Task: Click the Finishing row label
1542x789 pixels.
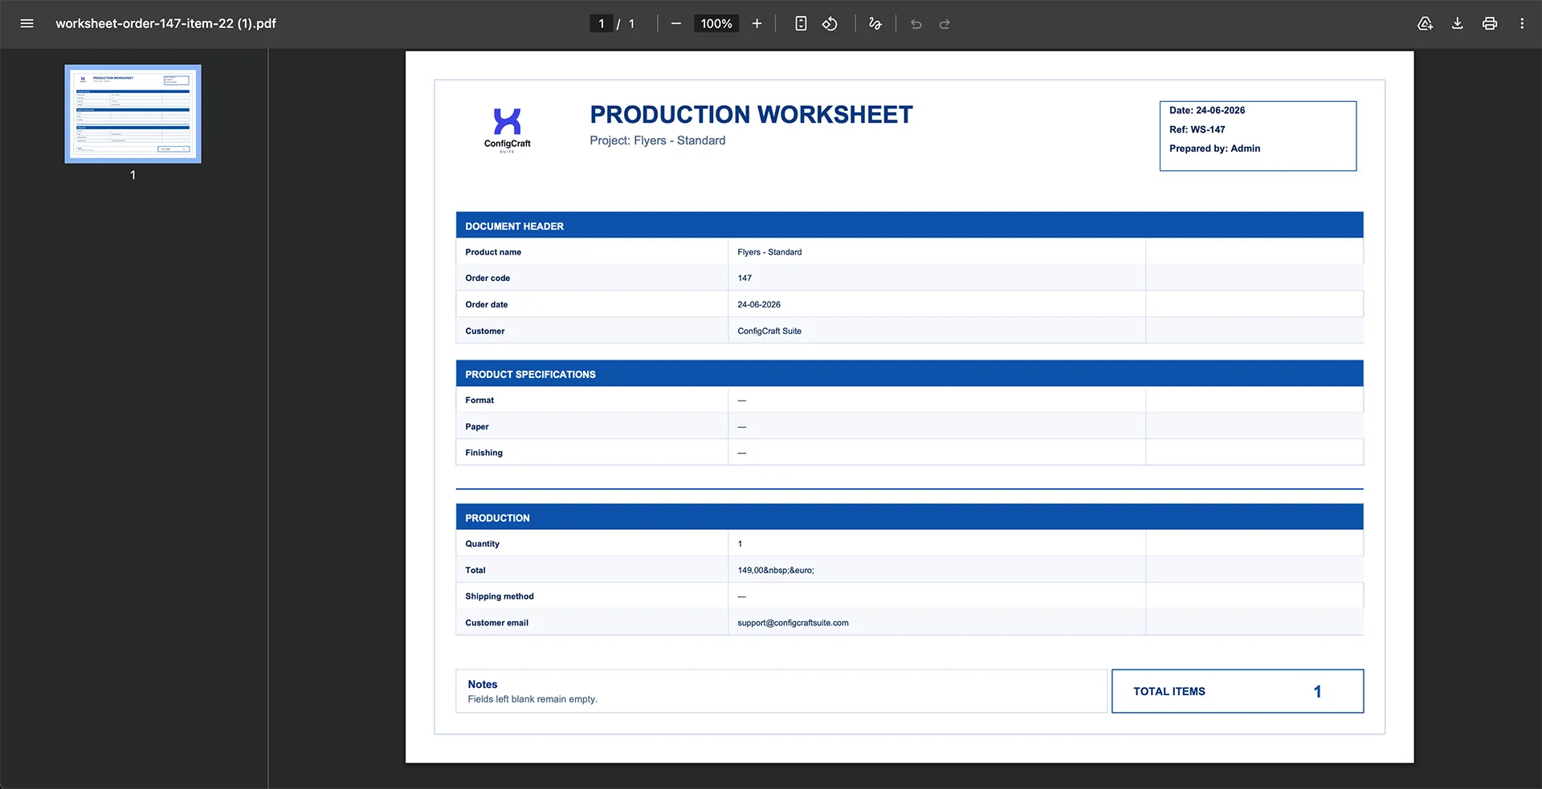Action: click(x=483, y=453)
